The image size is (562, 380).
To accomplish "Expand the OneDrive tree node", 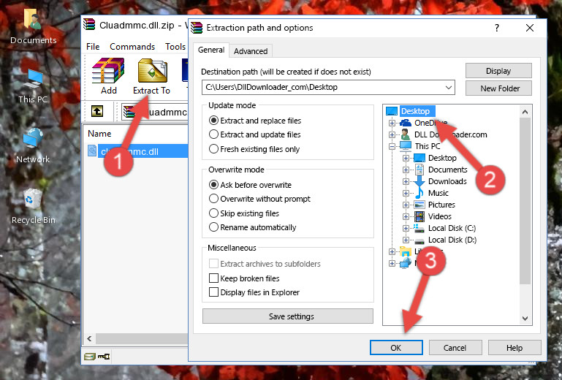I will [x=392, y=123].
